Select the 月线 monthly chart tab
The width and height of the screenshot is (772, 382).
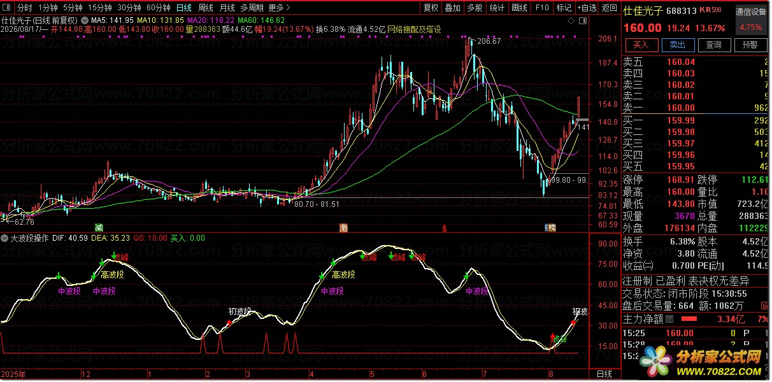[227, 8]
